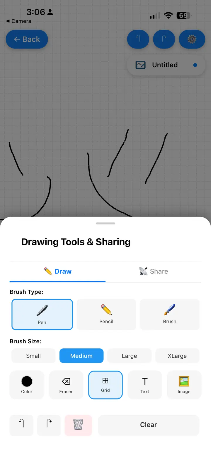Return to Camera app via breadcrumb
Viewport: 211px width, 459px height.
[x=18, y=21]
